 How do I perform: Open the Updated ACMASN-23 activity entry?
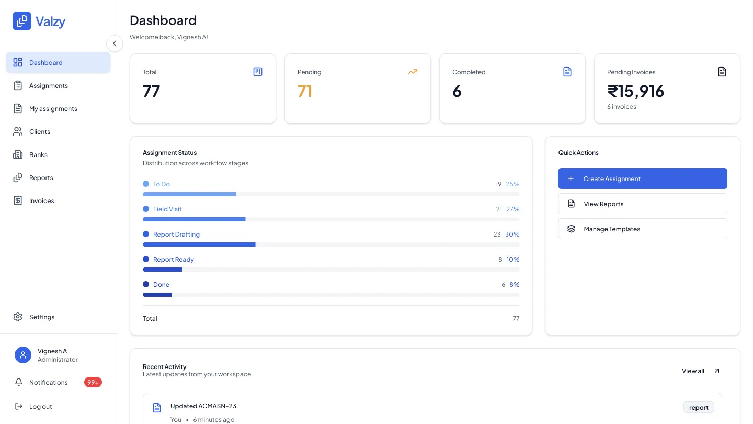433,409
